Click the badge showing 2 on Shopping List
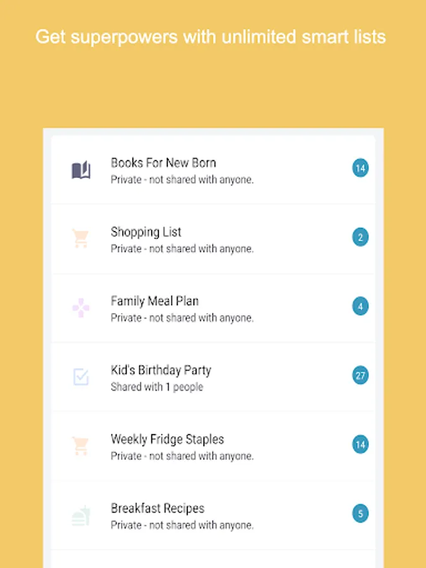The image size is (426, 568). pyautogui.click(x=360, y=238)
